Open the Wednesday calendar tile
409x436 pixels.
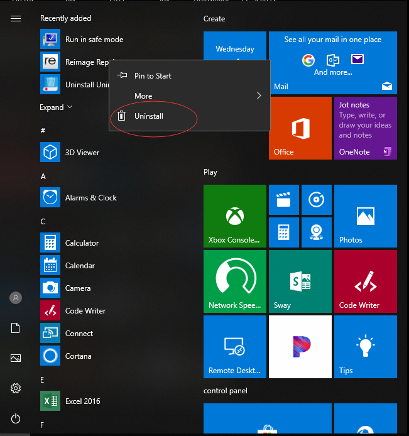[235, 46]
